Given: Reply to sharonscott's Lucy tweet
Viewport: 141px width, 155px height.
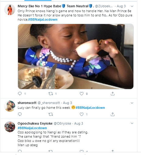Looking at the screenshot, I should [x=20, y=114].
